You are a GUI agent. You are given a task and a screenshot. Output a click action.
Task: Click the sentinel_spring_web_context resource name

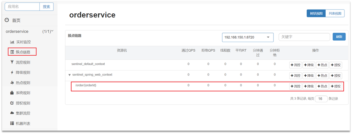point(92,75)
